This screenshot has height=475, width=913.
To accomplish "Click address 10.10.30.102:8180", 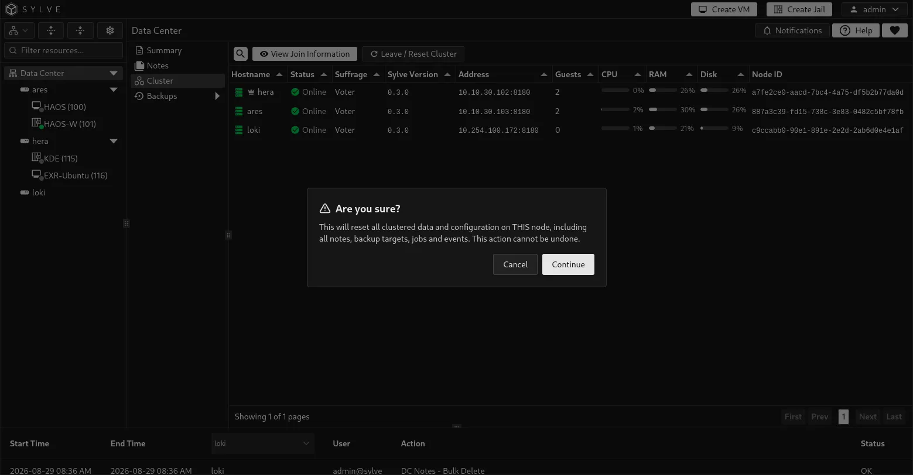I will point(494,92).
